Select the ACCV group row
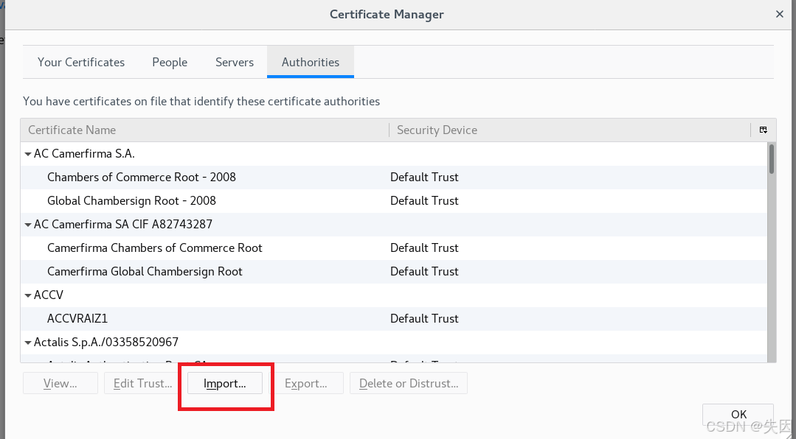Screen dimensions: 796x439 pos(394,295)
